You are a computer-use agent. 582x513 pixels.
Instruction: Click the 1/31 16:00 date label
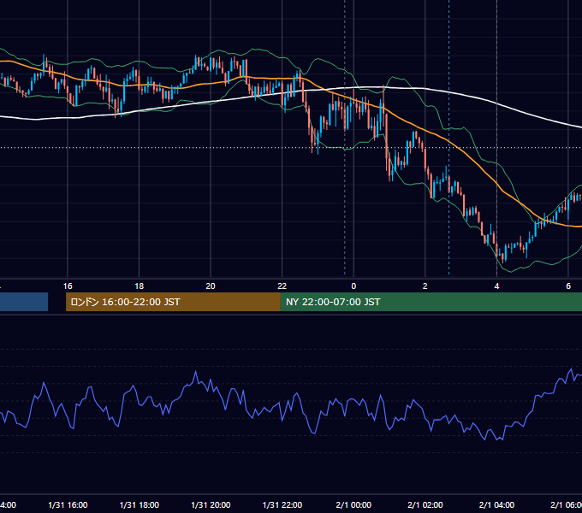pyautogui.click(x=68, y=504)
